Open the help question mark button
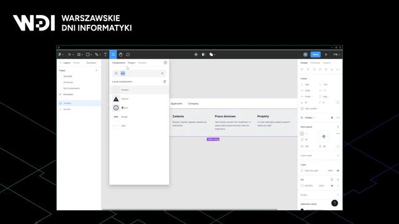The height and width of the screenshot is (224, 399). click(x=335, y=203)
